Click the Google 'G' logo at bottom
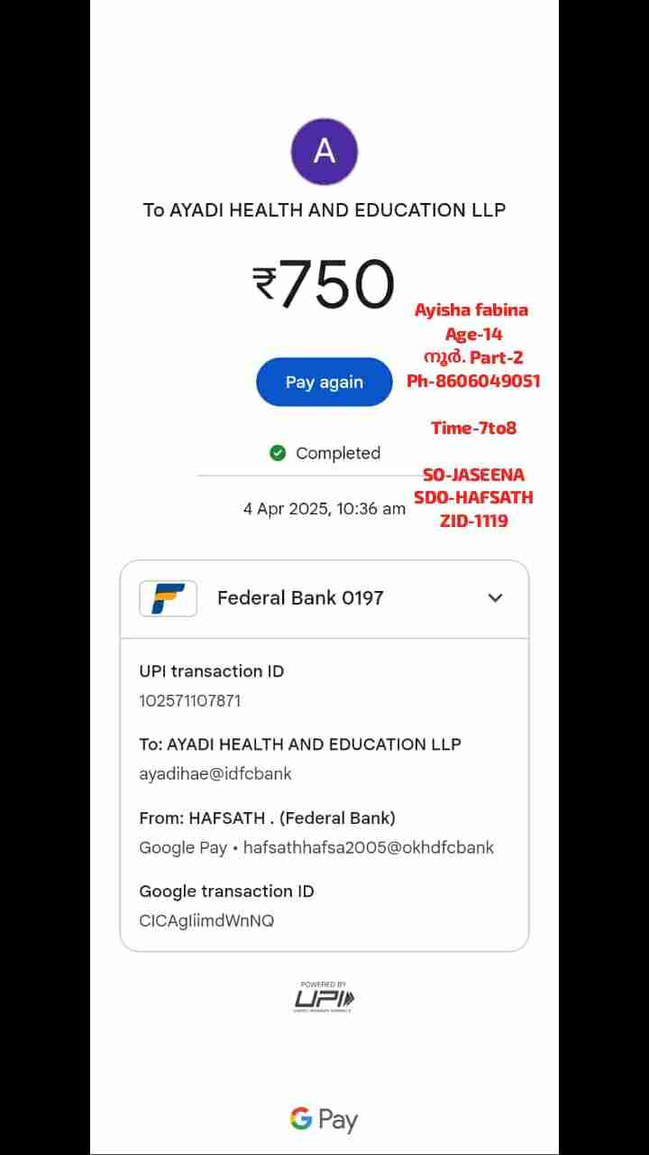Screen dimensions: 649x1155 [x=301, y=1120]
